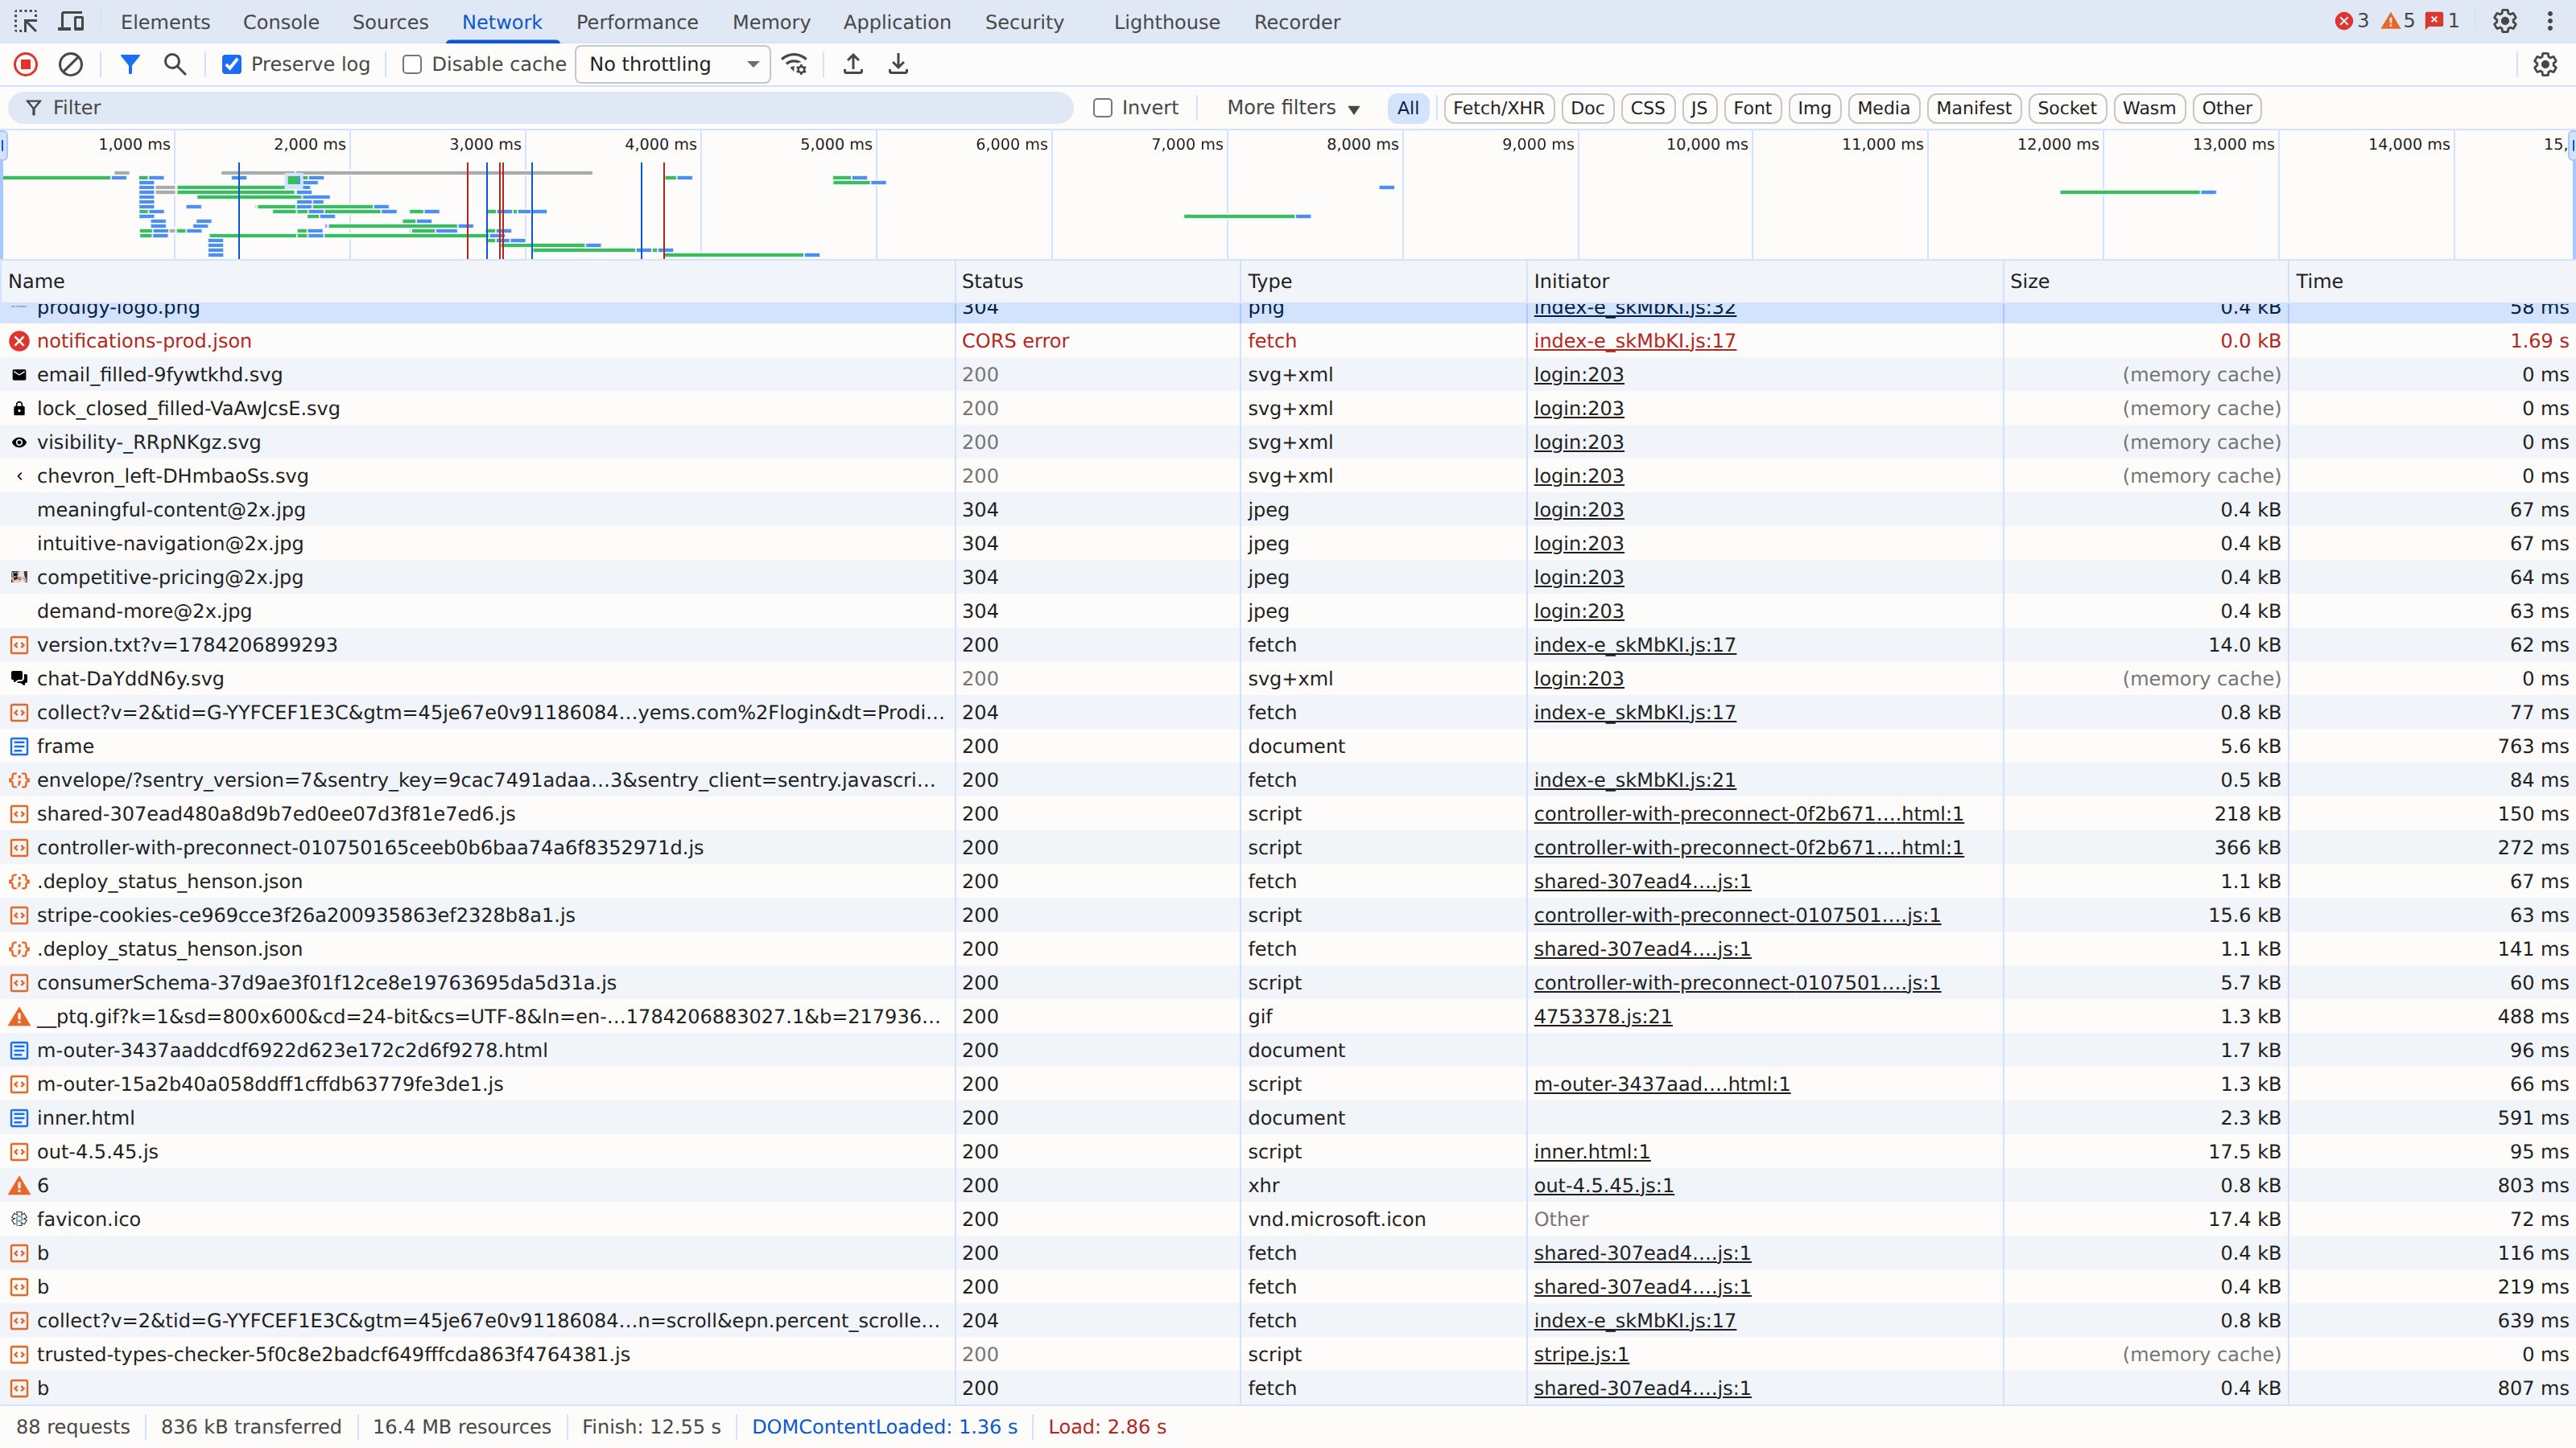This screenshot has height=1448, width=2576.
Task: Click the error icon beside notifications-prod.json
Action: 19,341
